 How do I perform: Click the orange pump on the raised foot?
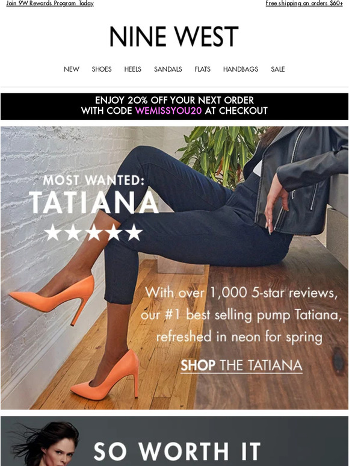52,299
